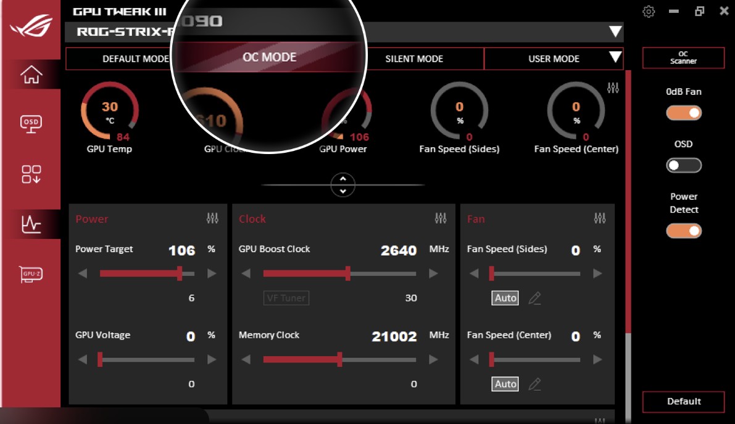The image size is (735, 424).
Task: Enable the OSD toggle switch
Action: click(684, 165)
